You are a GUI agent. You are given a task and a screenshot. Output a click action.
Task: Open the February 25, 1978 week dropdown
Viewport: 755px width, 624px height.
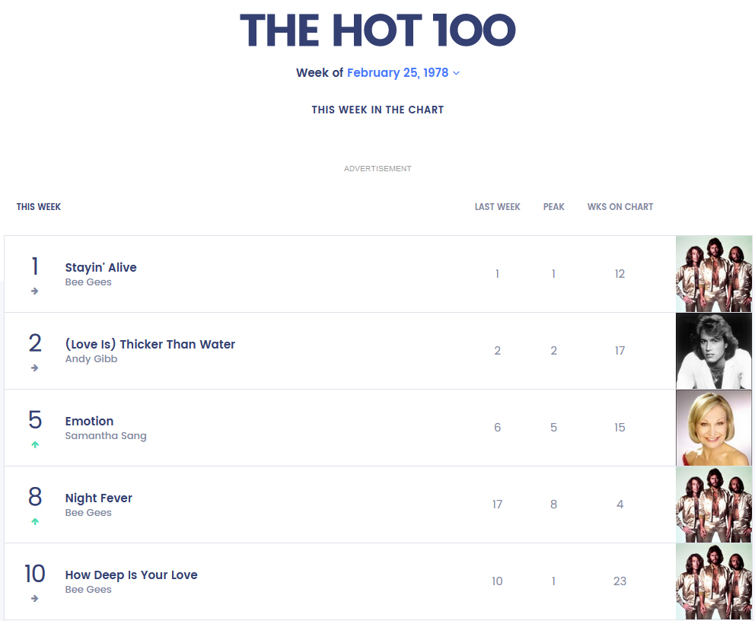tap(403, 73)
